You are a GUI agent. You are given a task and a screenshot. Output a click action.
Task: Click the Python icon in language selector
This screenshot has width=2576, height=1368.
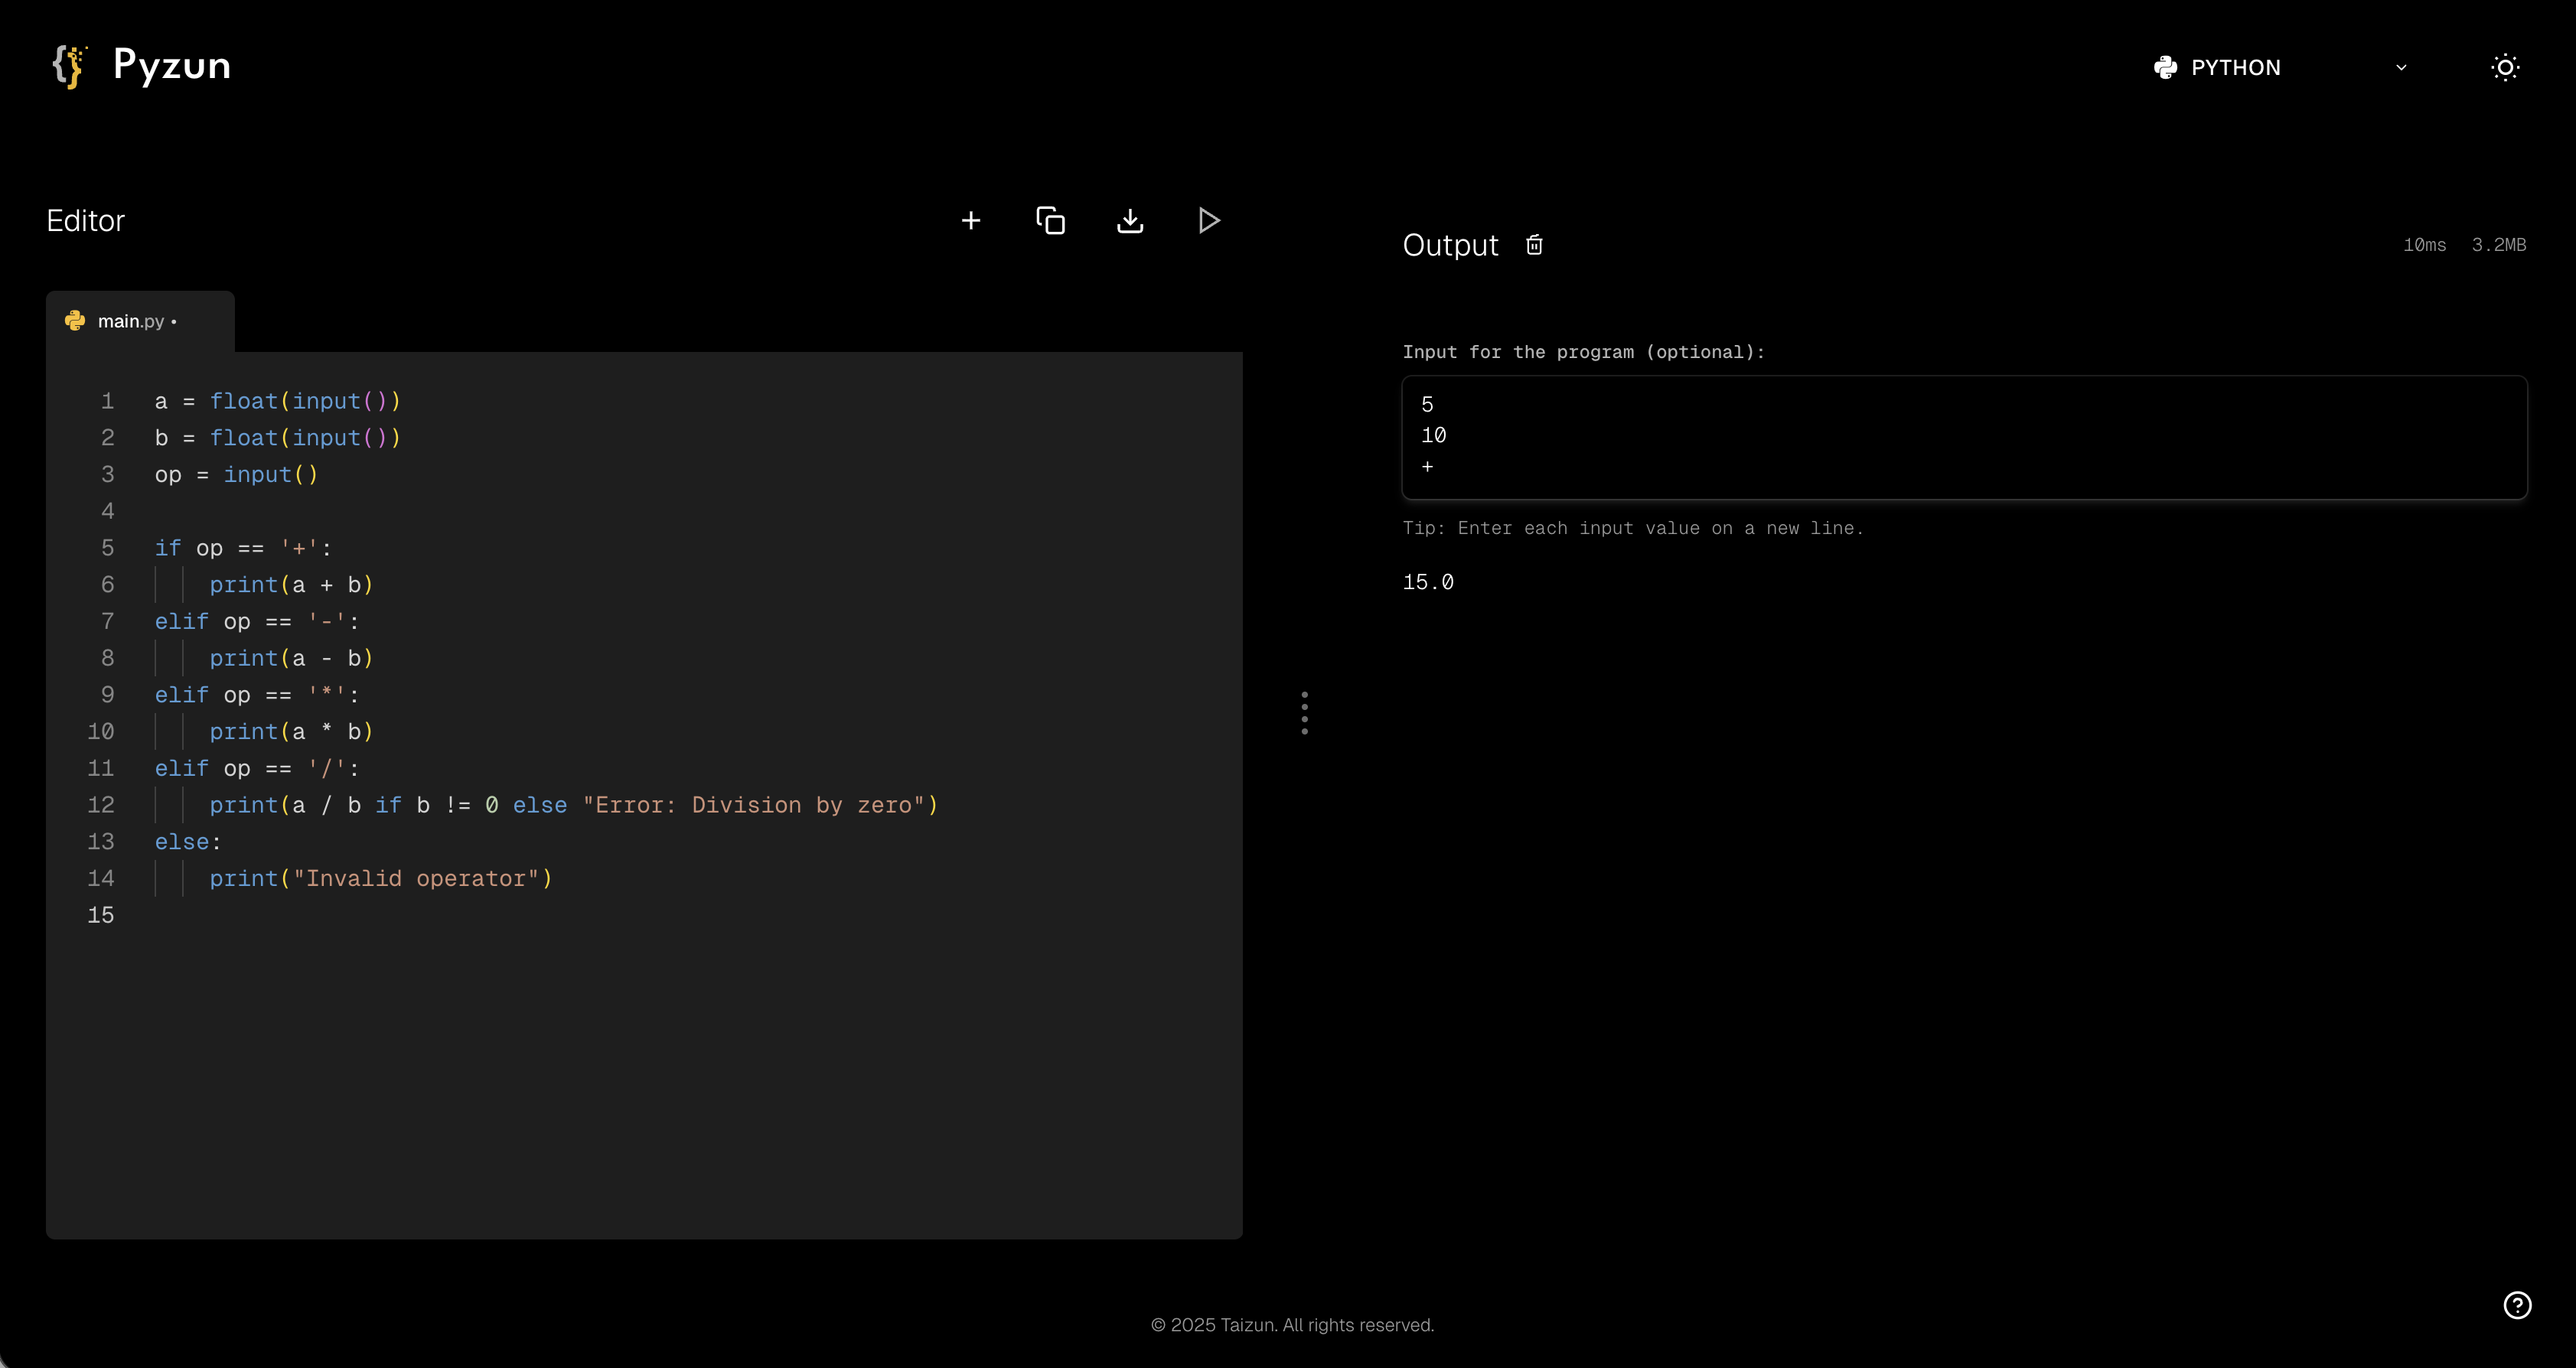click(x=2165, y=67)
